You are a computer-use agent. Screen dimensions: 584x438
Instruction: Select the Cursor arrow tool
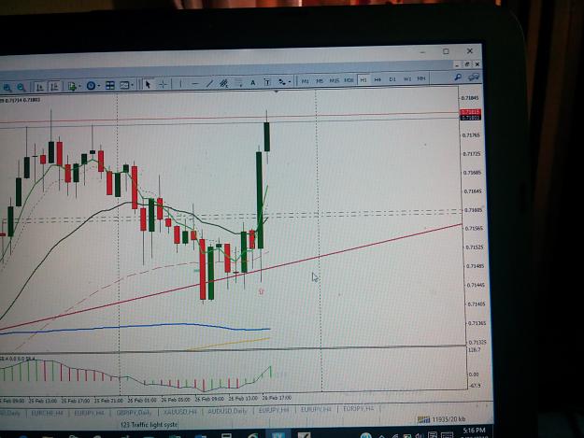[148, 84]
